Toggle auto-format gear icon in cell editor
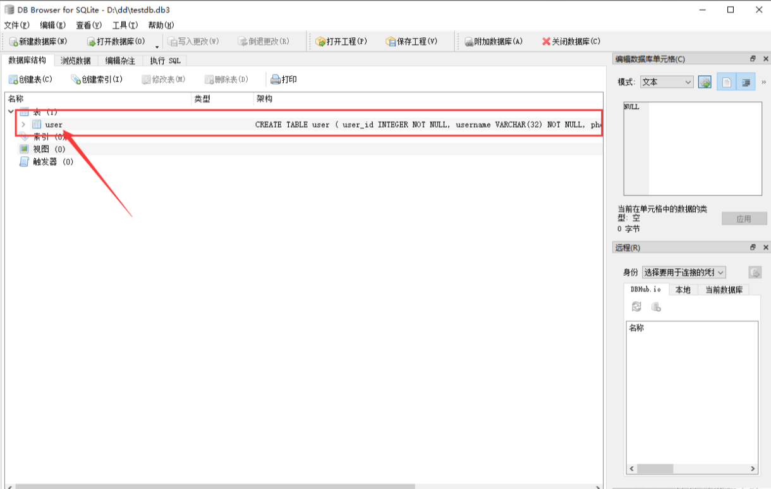This screenshot has width=771, height=489. pos(705,82)
